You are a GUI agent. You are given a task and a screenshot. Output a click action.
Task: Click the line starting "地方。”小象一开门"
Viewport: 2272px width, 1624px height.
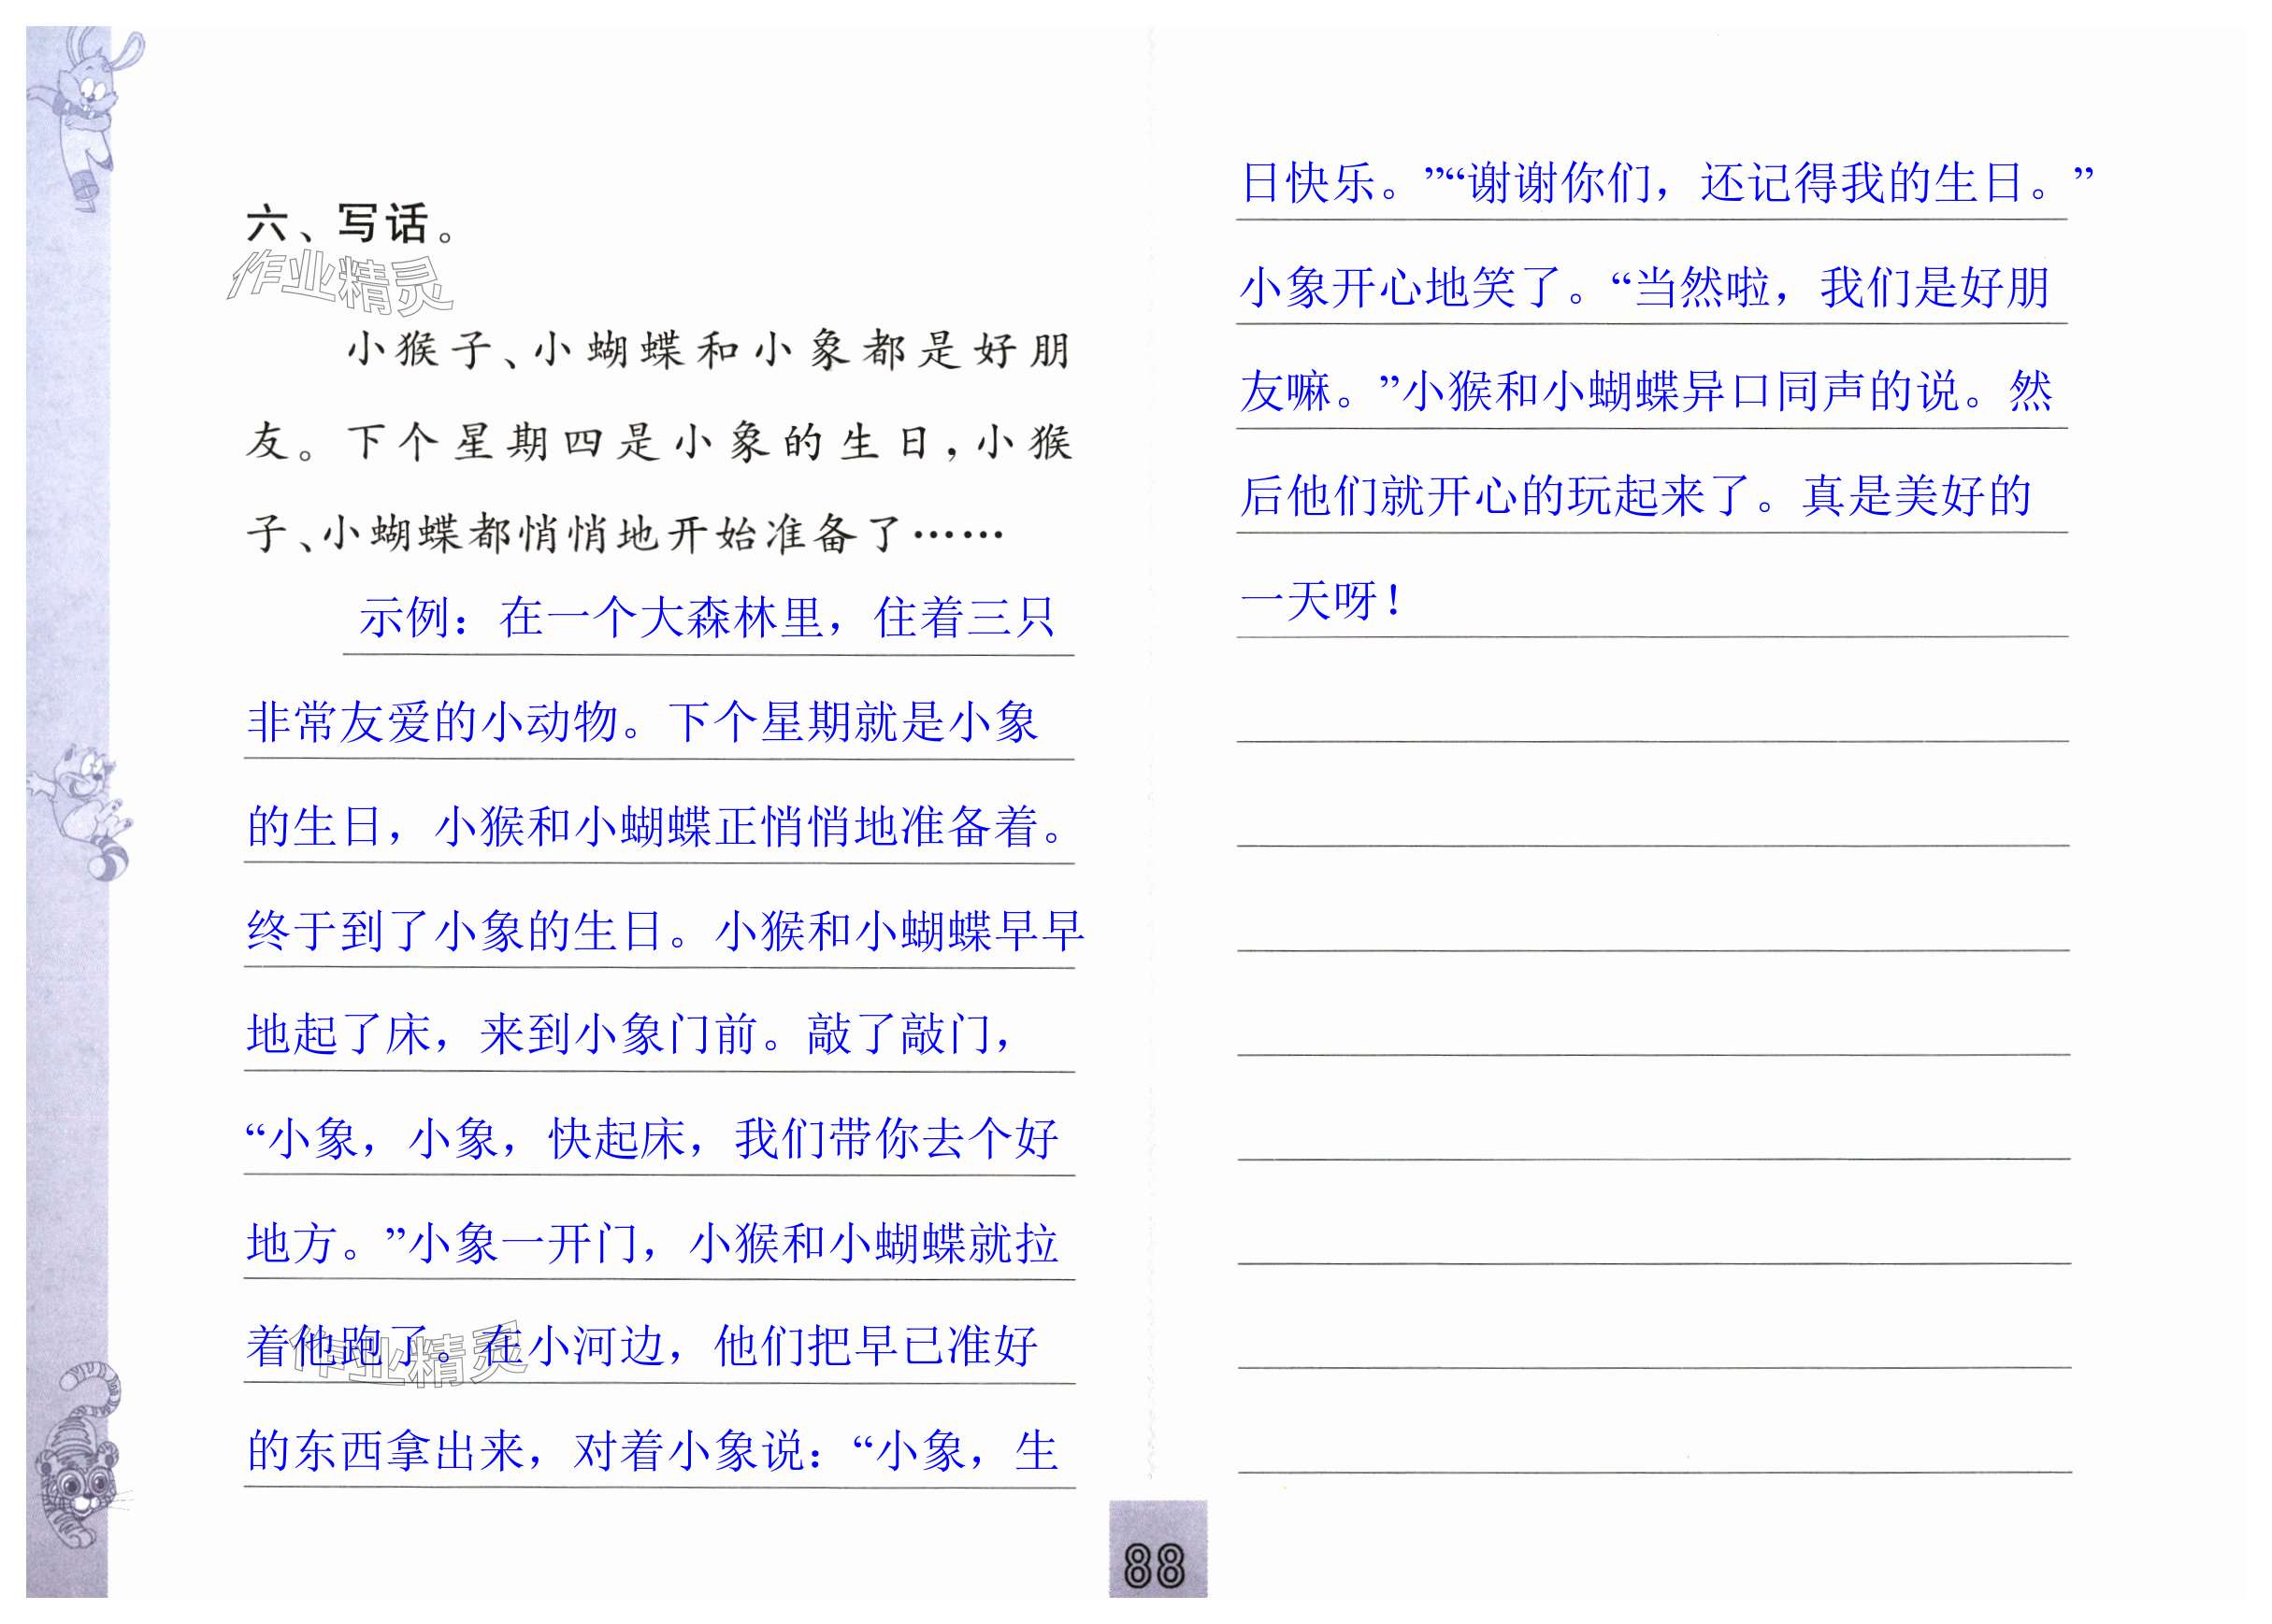[653, 1244]
